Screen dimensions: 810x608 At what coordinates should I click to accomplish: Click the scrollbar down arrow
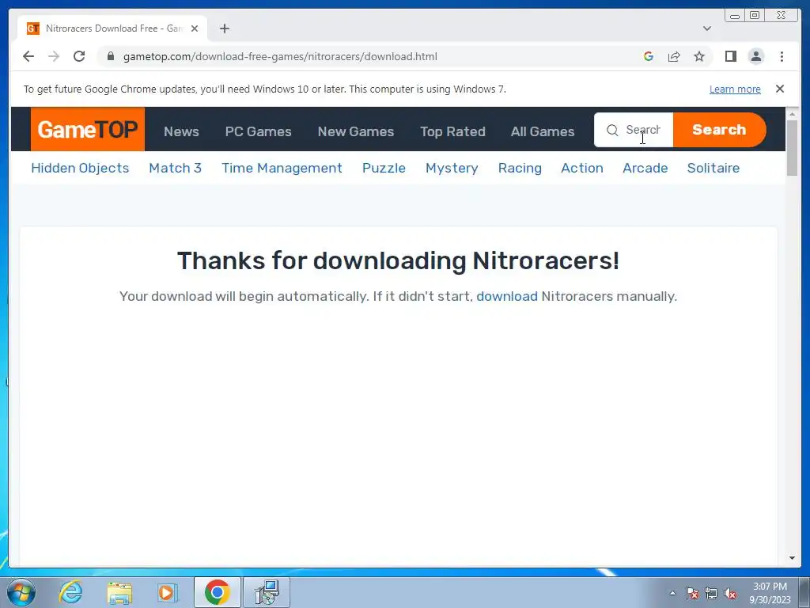click(792, 558)
